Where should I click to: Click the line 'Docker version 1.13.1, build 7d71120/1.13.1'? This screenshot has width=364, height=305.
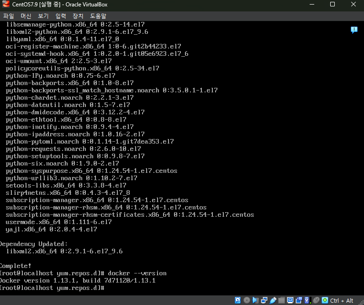tap(78, 281)
